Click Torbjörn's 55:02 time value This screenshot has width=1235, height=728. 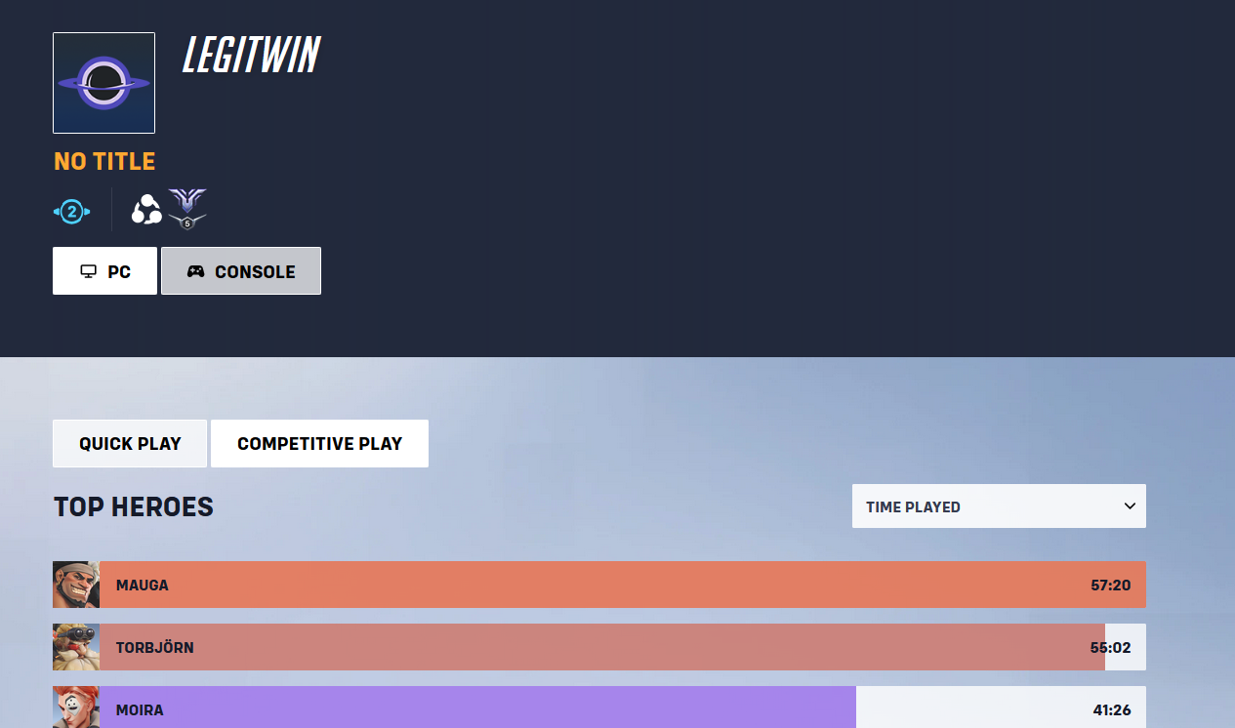[1110, 648]
